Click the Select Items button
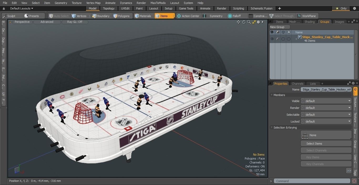Screen dimensions: 359x185 [x=326, y=144]
